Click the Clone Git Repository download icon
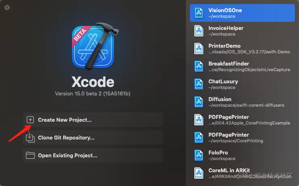The image size is (299, 186). click(x=30, y=137)
